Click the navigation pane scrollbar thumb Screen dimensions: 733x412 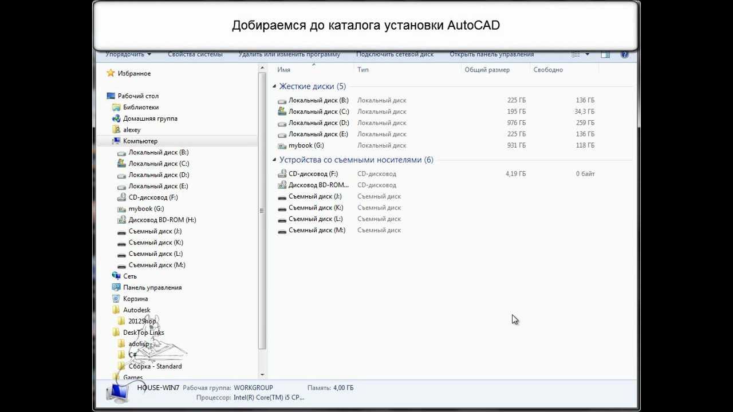[x=262, y=211]
